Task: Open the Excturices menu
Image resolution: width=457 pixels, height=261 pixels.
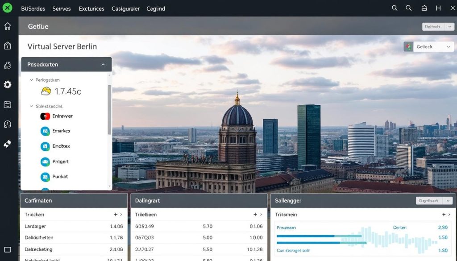Action: [91, 9]
